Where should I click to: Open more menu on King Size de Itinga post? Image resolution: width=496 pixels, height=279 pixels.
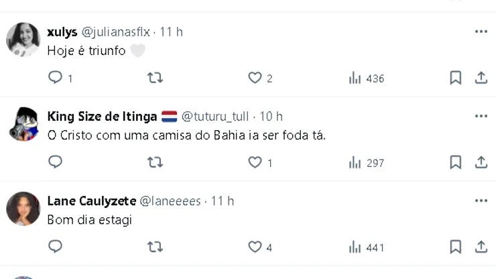(481, 116)
